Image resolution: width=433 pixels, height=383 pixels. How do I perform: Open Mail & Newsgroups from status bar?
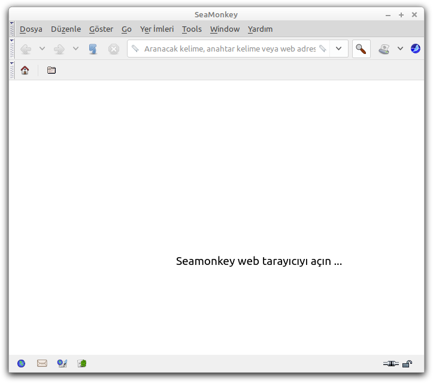pyautogui.click(x=42, y=363)
